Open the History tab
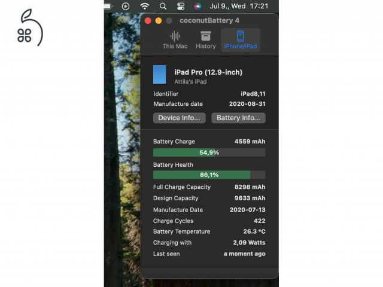Screen dimensions: 383x287 [206, 40]
